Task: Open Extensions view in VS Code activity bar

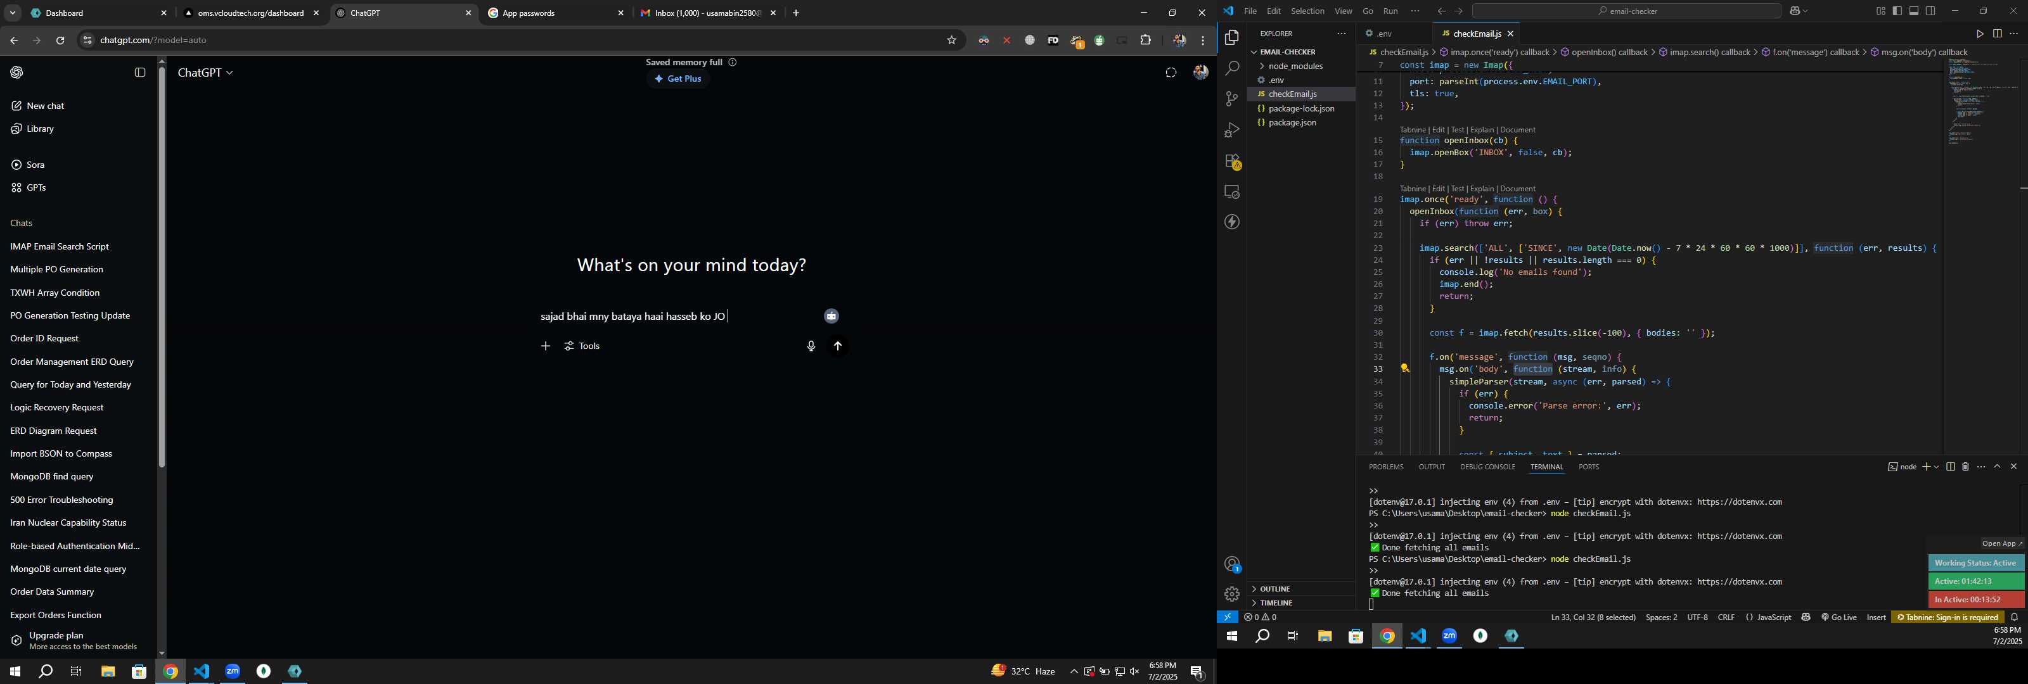Action: [1231, 161]
